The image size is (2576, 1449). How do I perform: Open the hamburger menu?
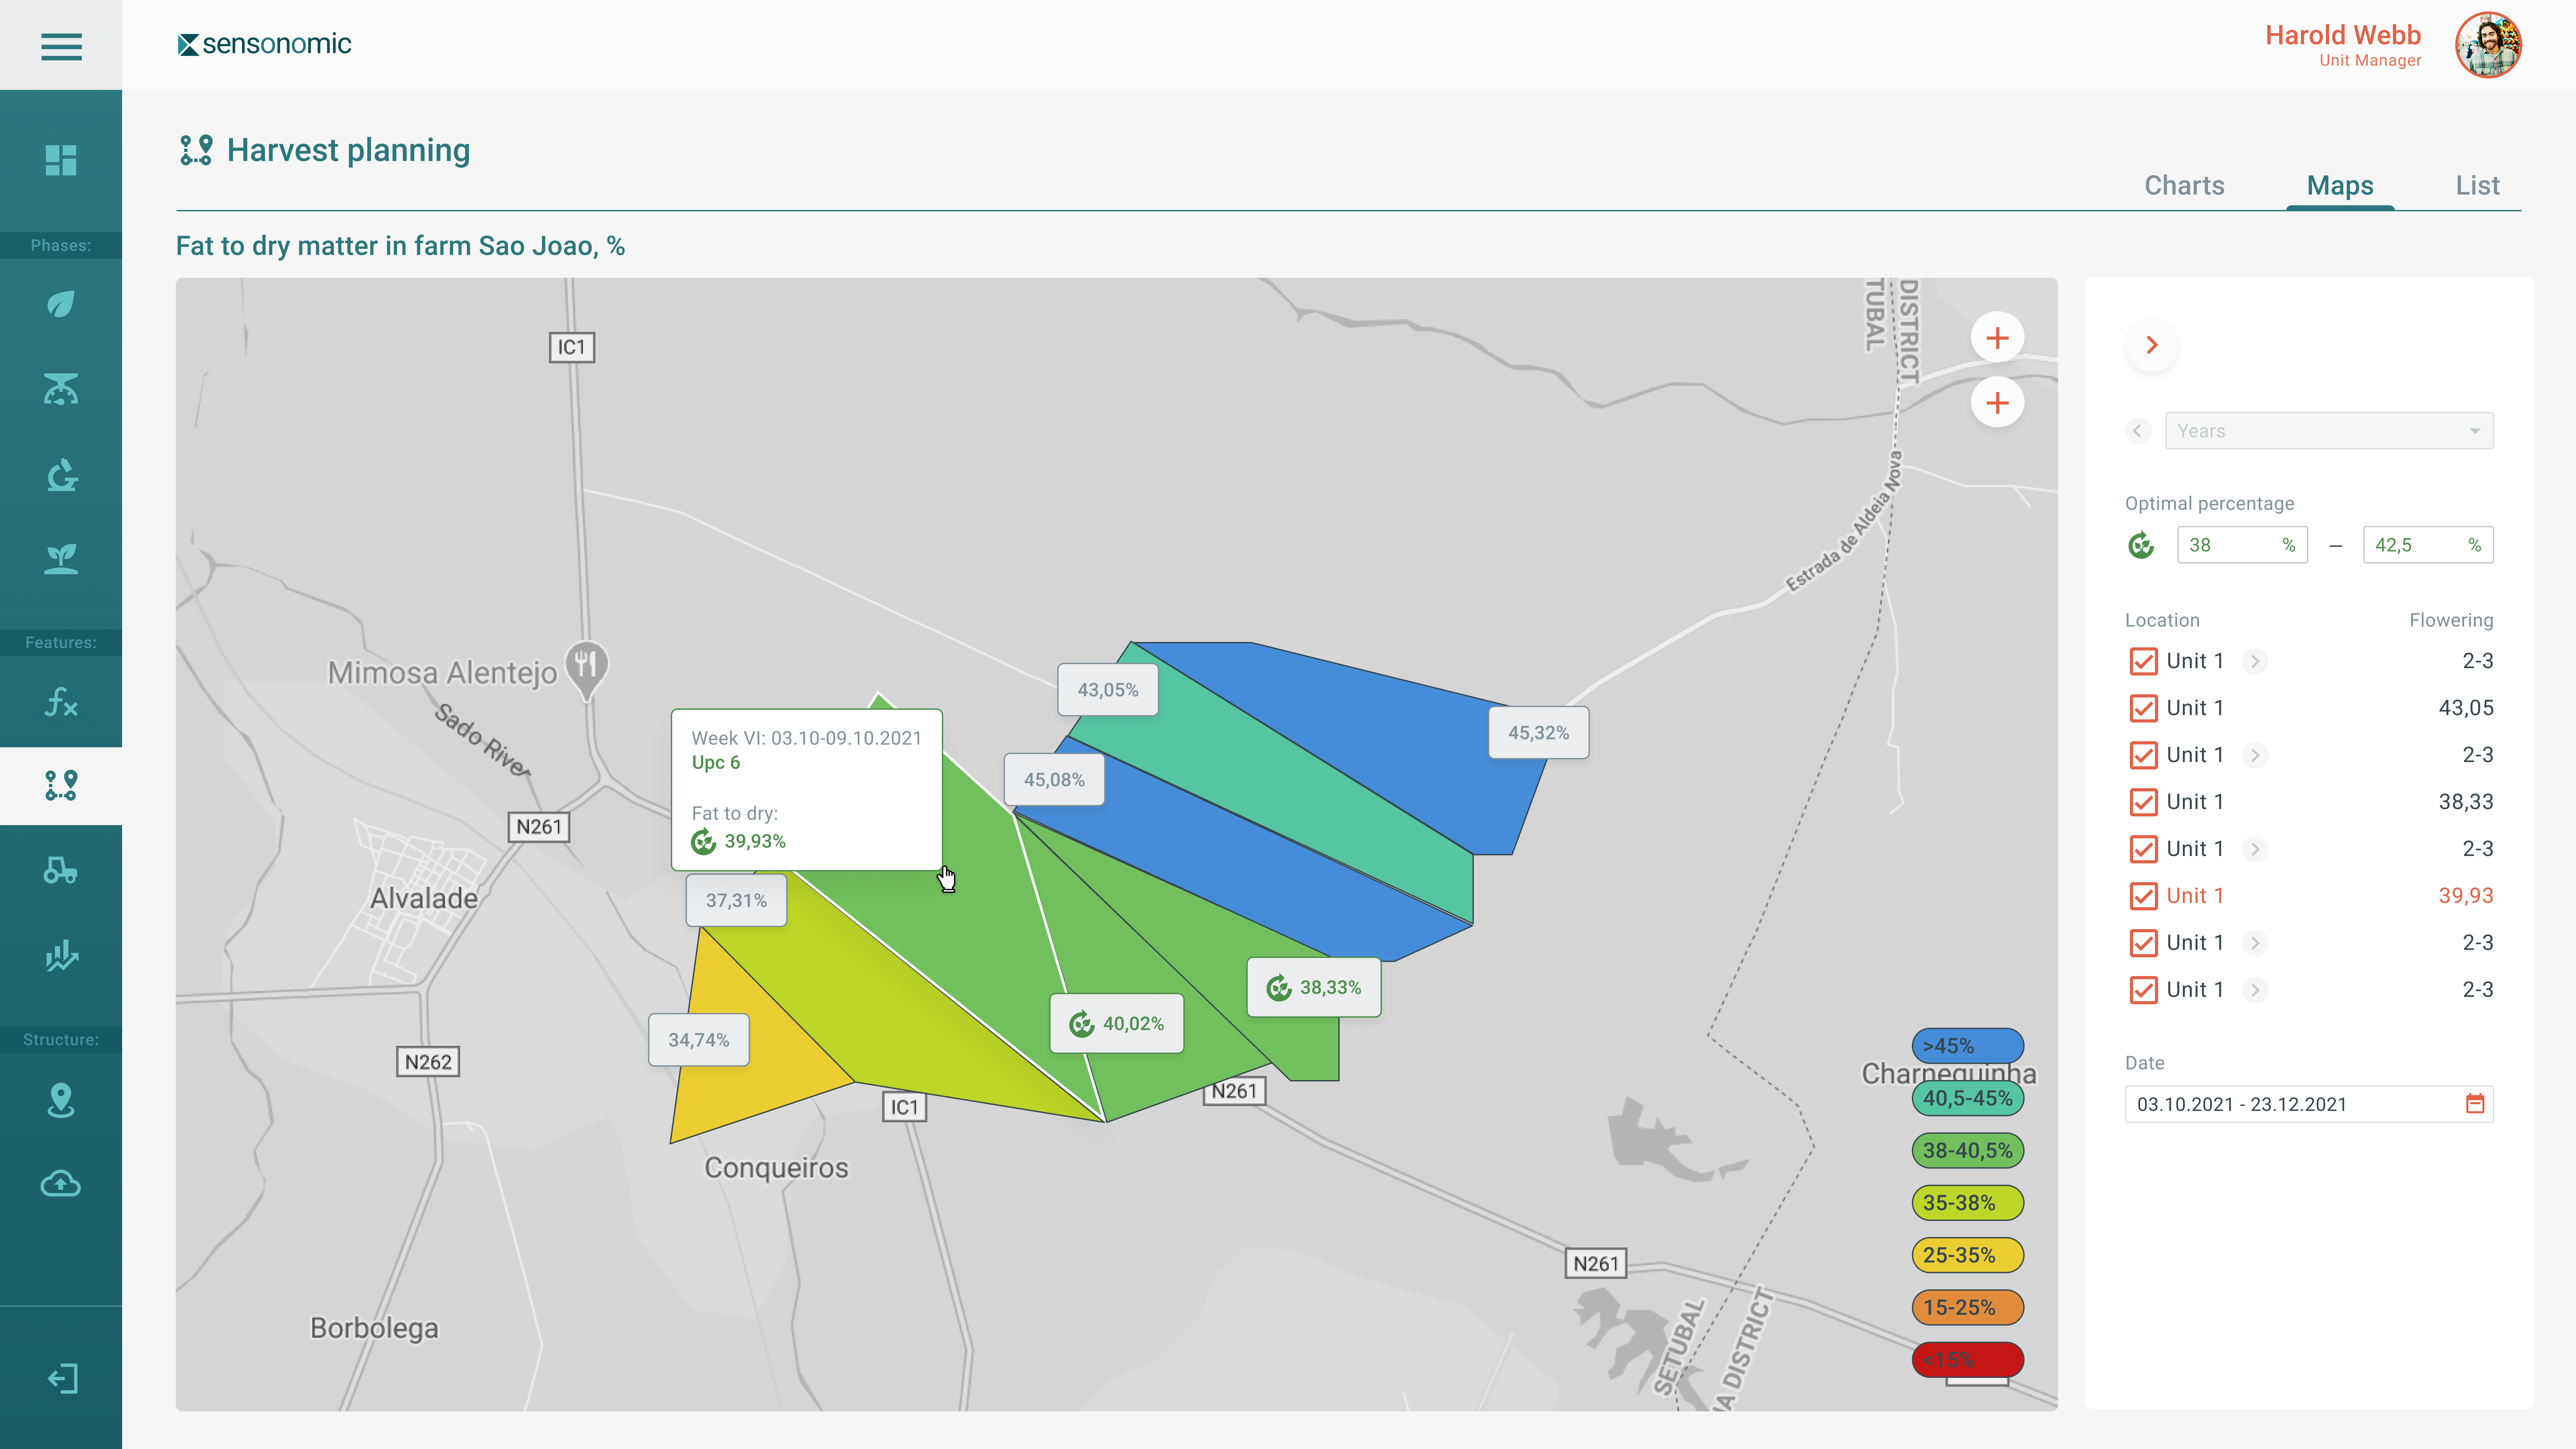(61, 46)
